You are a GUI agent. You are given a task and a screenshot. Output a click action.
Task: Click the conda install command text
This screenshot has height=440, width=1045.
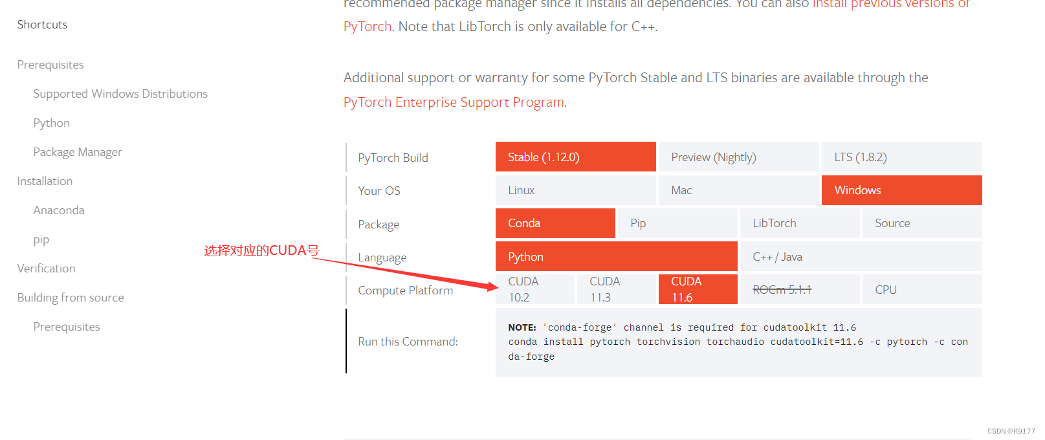click(x=738, y=349)
